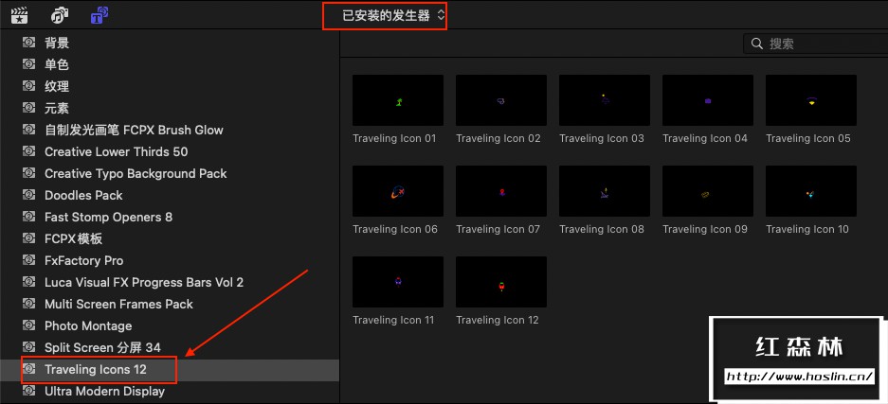888x404 pixels.
Task: Click the generator icon beside 元素
Action: pos(28,107)
